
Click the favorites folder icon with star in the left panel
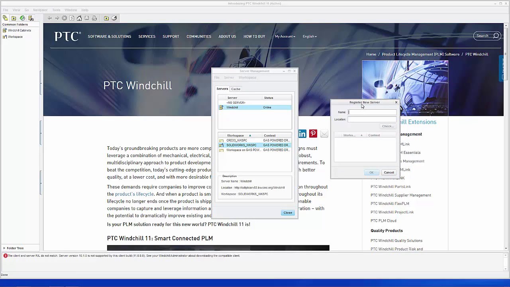coord(14,18)
